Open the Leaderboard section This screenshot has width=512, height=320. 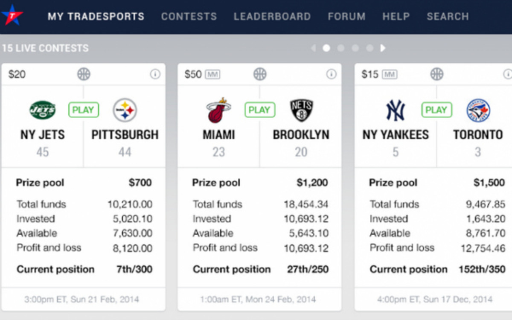pyautogui.click(x=272, y=16)
